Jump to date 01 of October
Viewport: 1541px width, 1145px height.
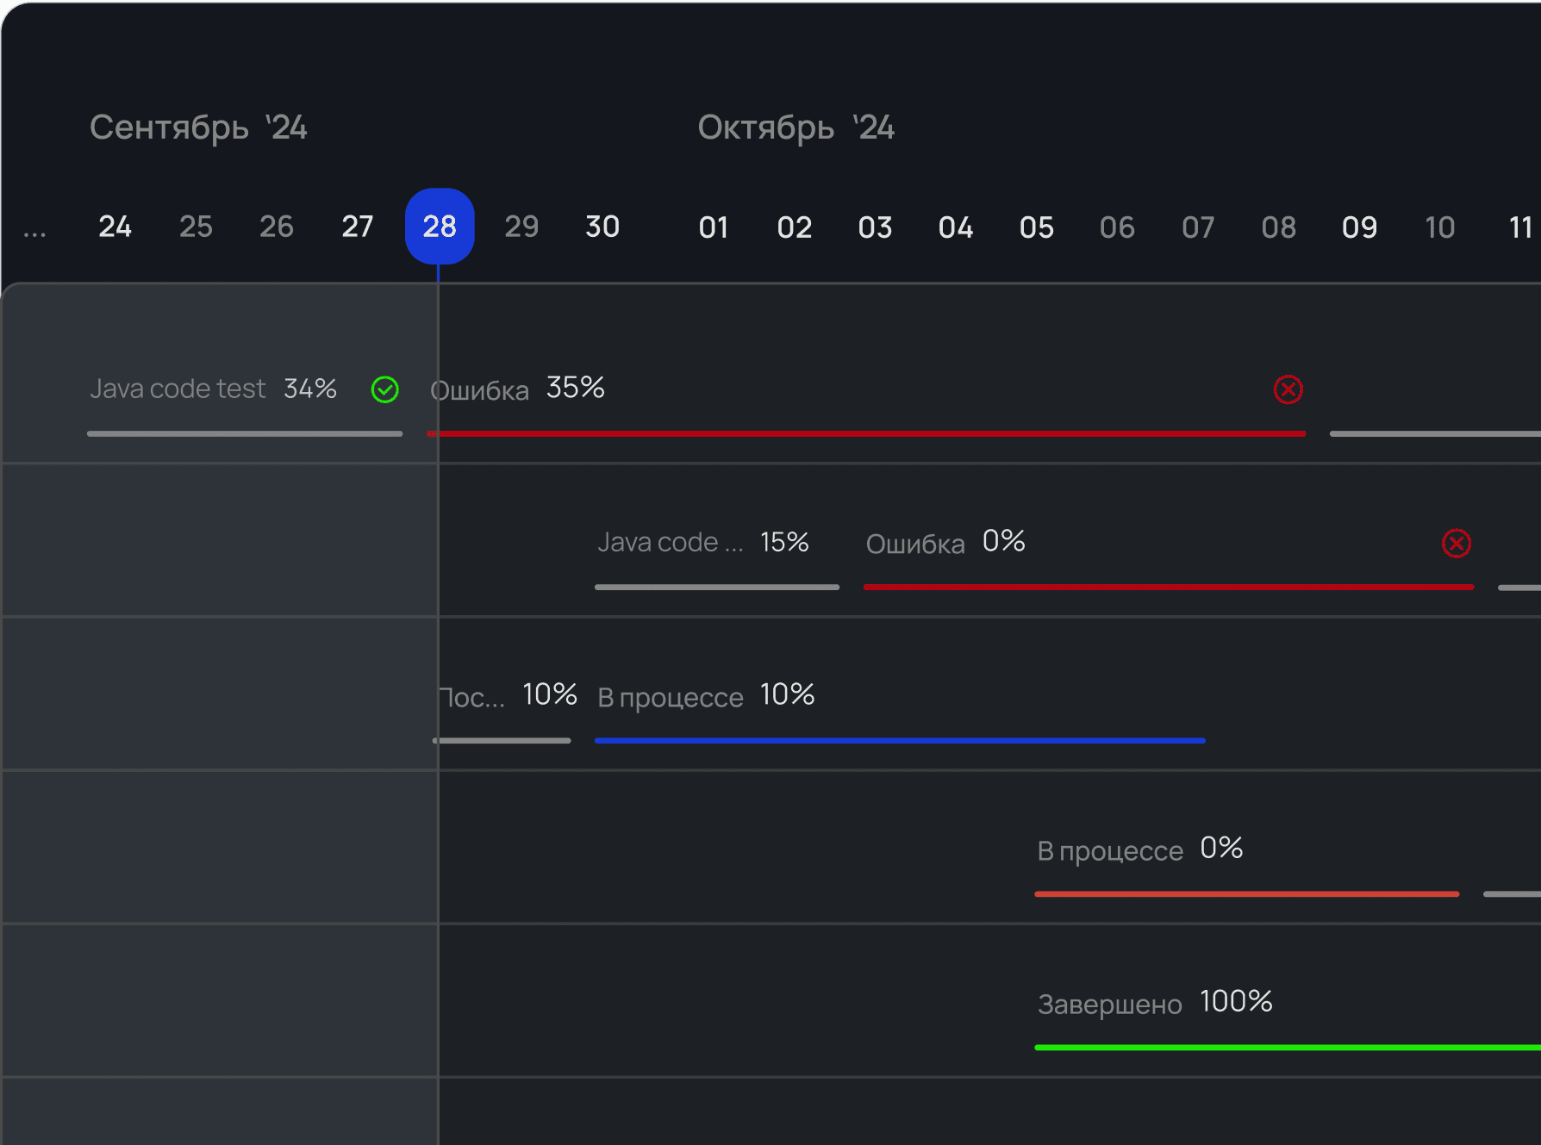(714, 227)
